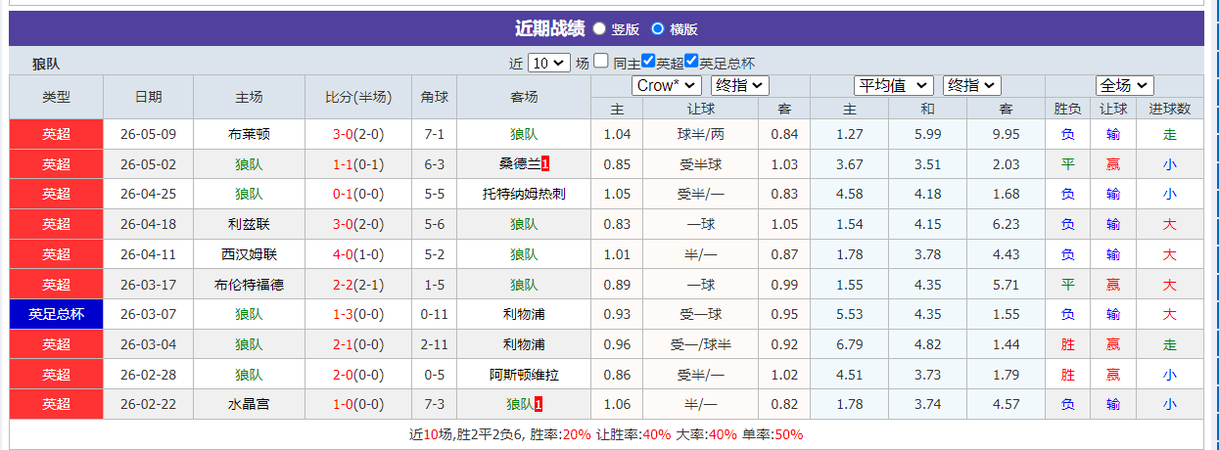Click home odds value 6.79
The width and height of the screenshot is (1219, 450).
(x=850, y=344)
